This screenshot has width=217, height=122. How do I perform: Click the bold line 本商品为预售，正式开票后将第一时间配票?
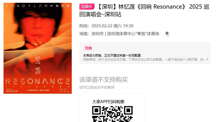112,56
